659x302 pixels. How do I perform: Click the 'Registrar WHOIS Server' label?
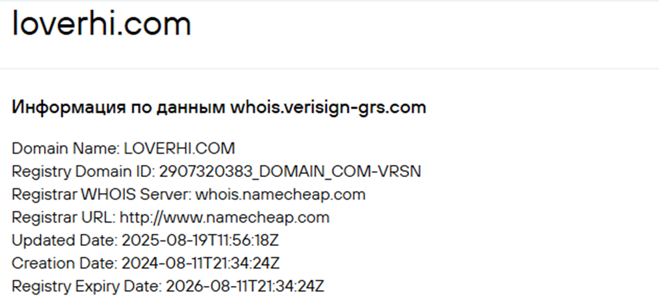tap(102, 194)
